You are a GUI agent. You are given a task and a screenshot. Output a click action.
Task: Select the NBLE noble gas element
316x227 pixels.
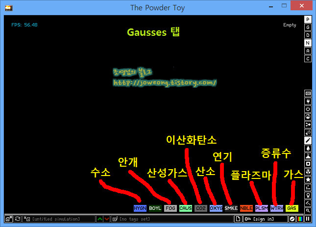pyautogui.click(x=246, y=208)
